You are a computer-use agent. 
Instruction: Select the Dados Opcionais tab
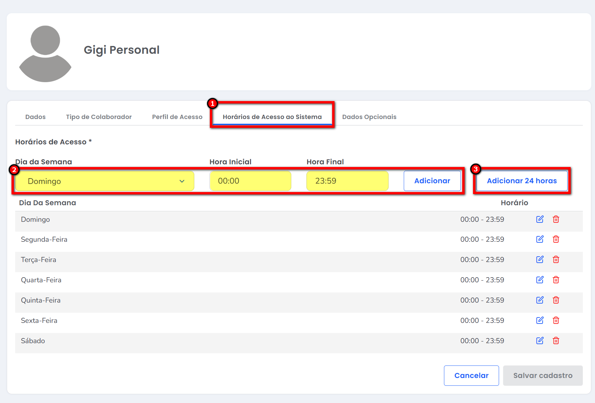[369, 117]
